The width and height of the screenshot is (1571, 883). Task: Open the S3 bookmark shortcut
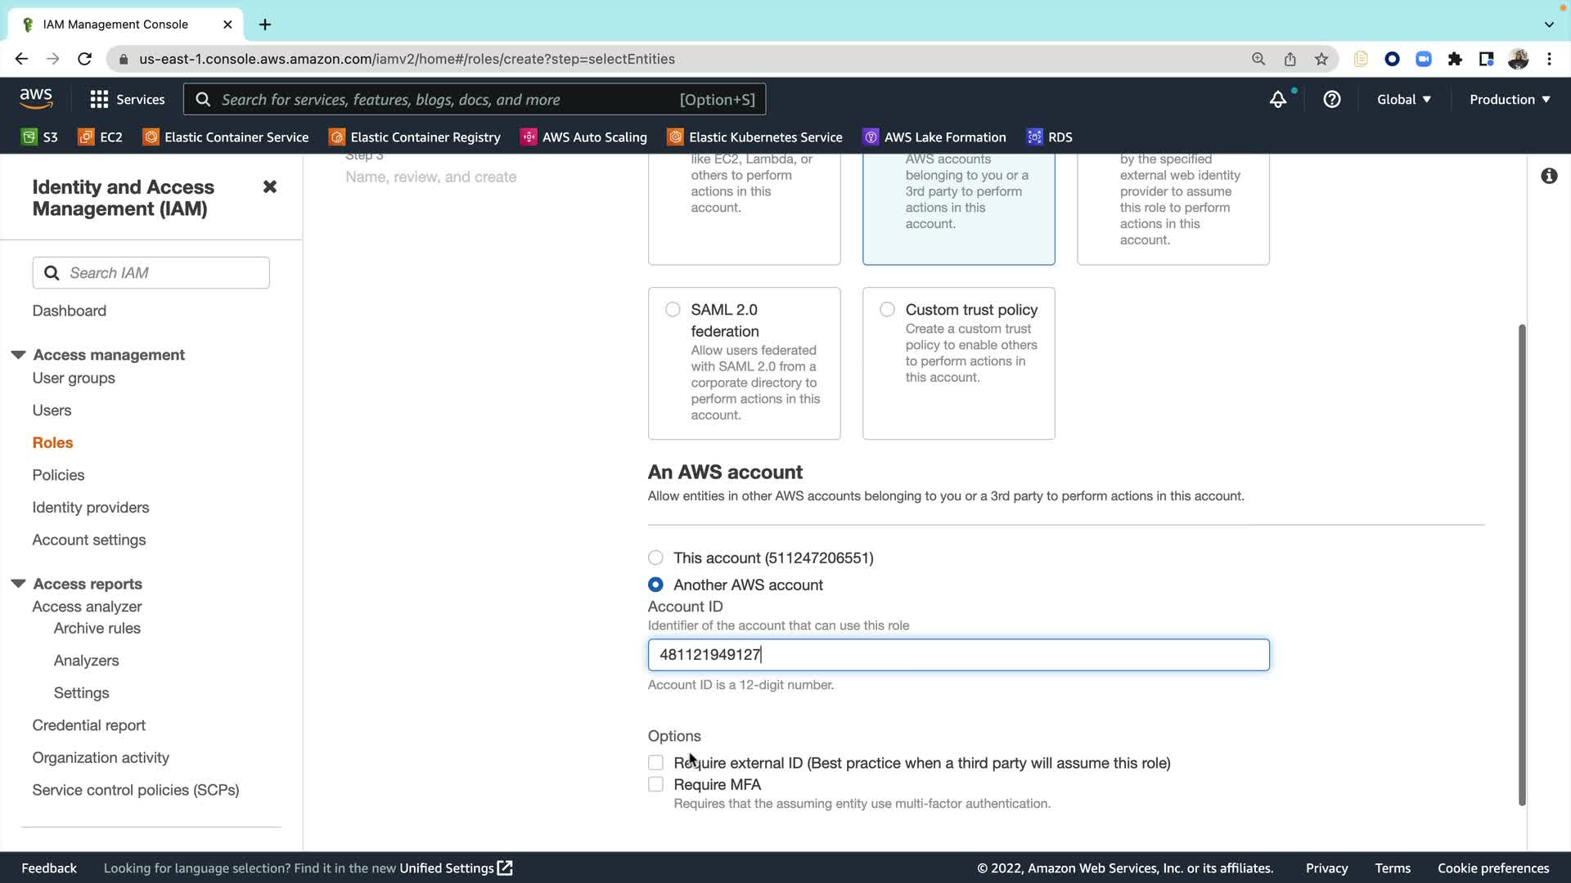tap(39, 137)
